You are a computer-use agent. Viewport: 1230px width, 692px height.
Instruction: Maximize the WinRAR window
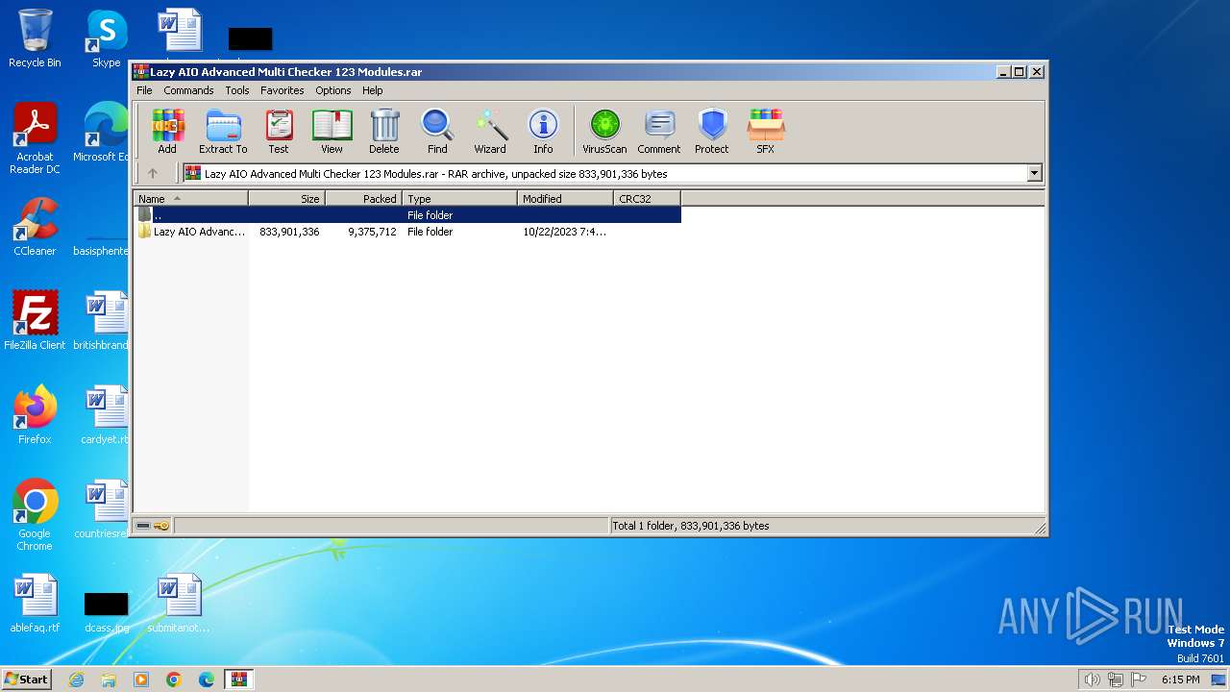1020,72
